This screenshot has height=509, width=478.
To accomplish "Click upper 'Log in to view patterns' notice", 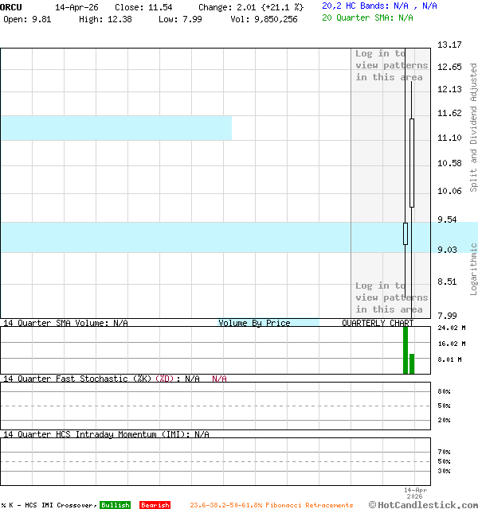I will (391, 65).
